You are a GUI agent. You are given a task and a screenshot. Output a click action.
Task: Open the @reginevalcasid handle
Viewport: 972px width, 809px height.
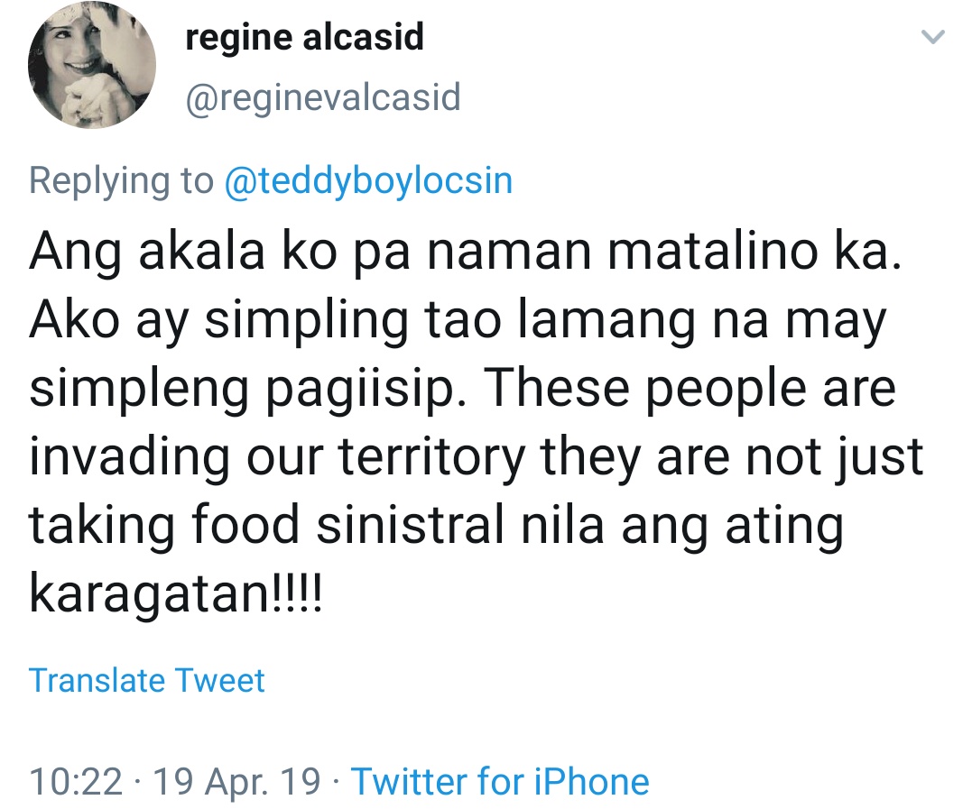[x=322, y=97]
